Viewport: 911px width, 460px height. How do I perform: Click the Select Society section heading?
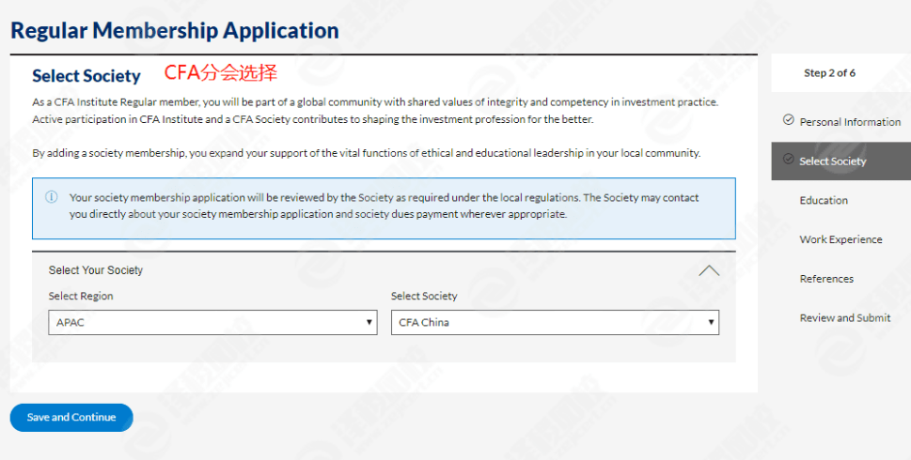point(86,76)
